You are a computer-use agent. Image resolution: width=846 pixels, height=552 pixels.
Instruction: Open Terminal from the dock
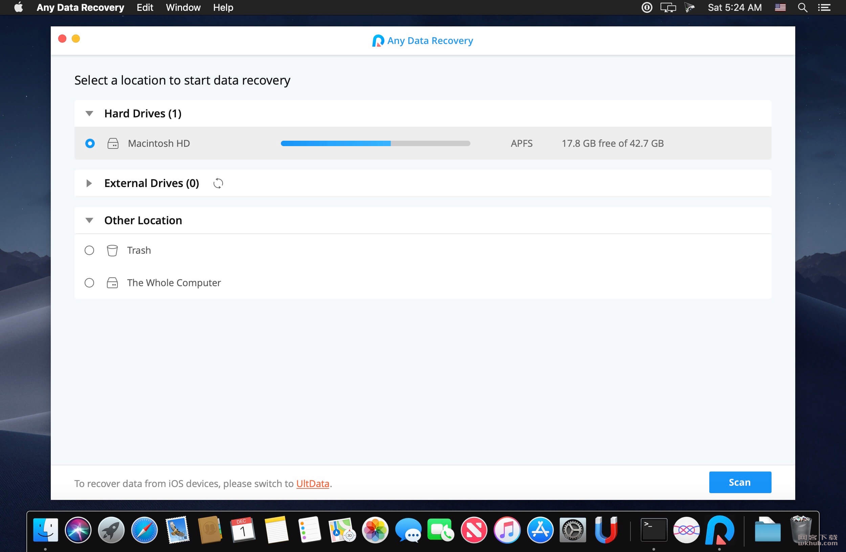[x=653, y=530]
